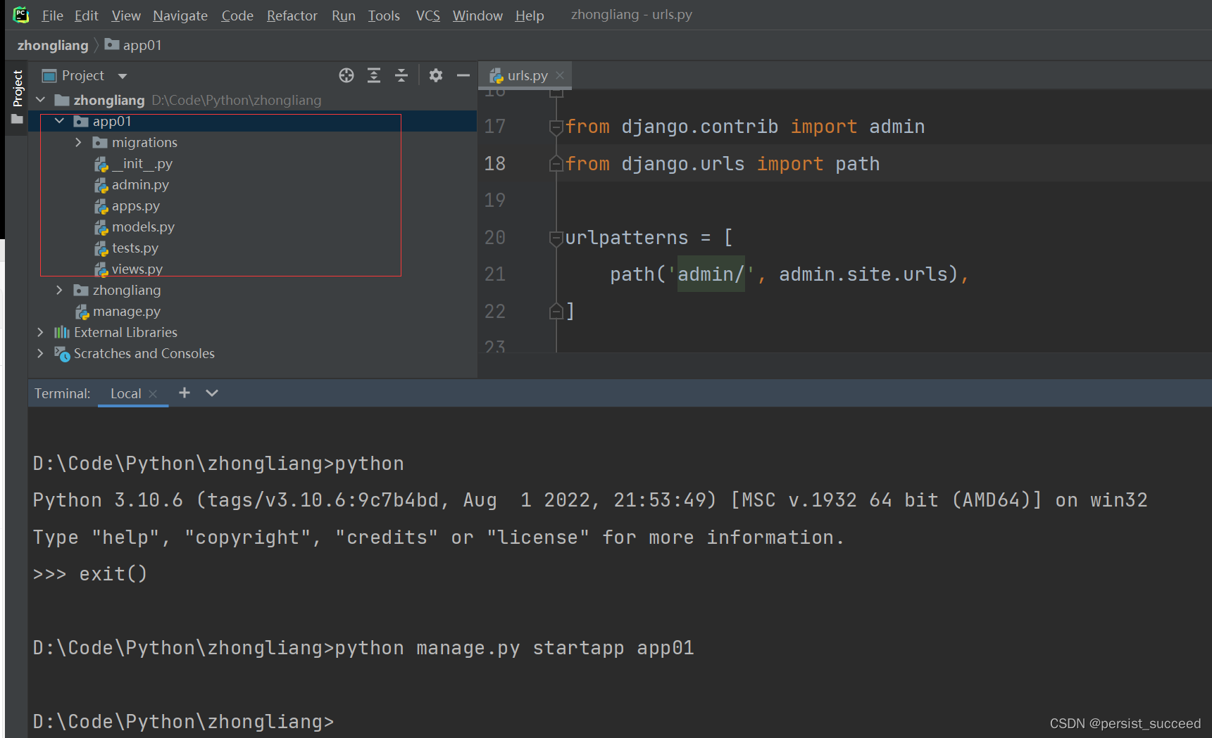Open the VCS menu
Viewport: 1212px width, 738px height.
click(427, 15)
